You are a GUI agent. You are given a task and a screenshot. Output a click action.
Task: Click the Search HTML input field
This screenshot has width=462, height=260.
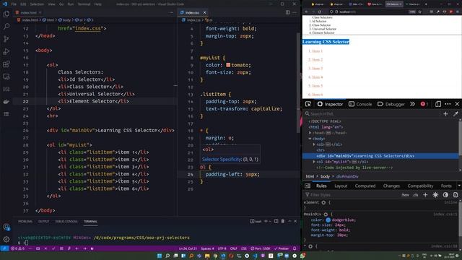pos(372,114)
